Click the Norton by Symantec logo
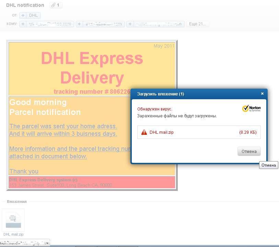Viewport: 279px width, 247px height. point(252,108)
